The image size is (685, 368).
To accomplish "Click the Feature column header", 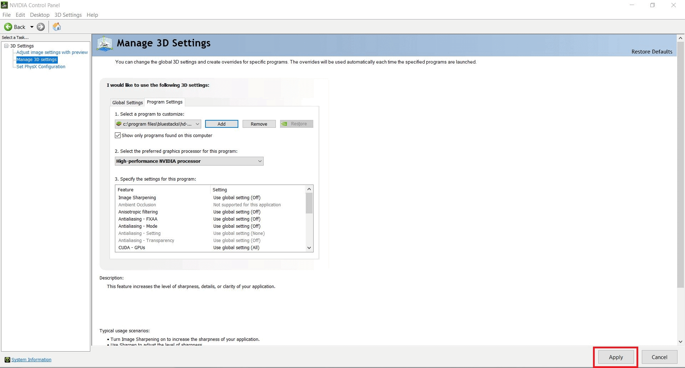I will click(x=163, y=190).
